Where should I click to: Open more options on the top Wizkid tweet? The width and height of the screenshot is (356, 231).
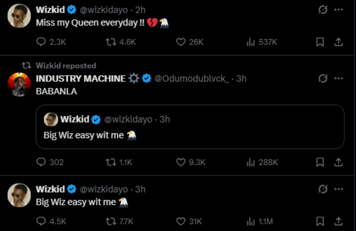pos(339,10)
